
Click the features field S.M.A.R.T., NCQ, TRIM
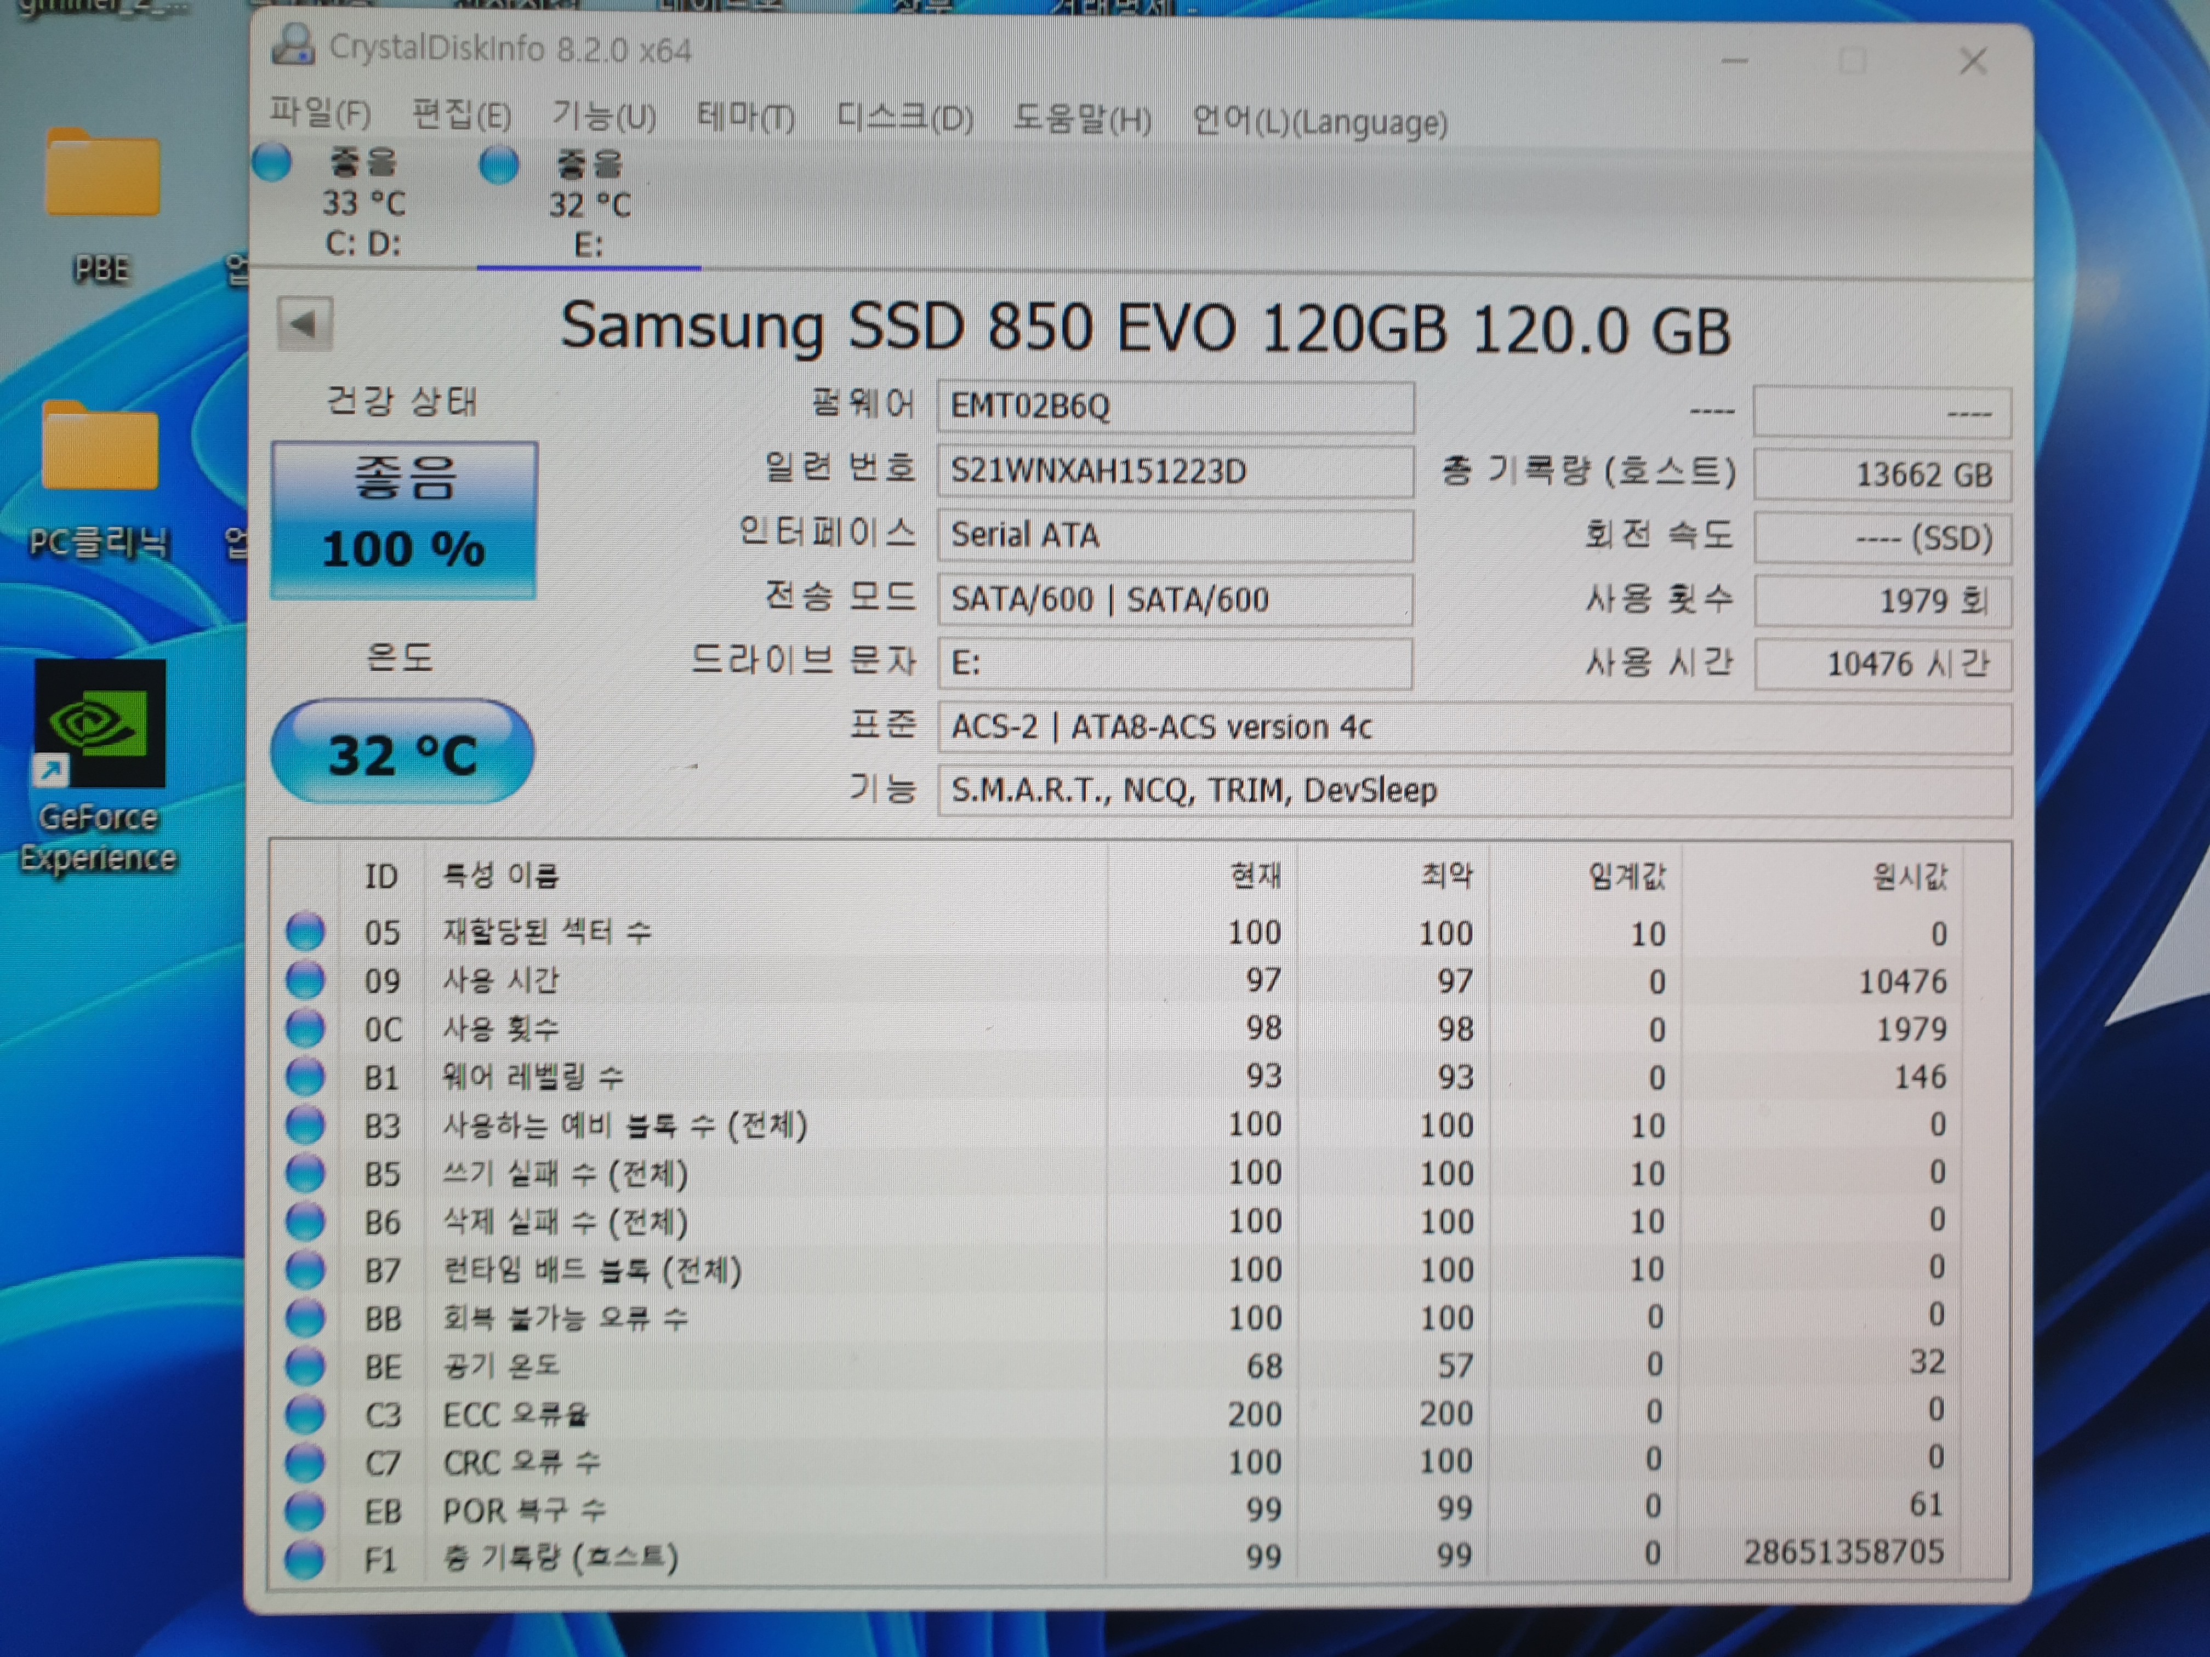click(x=1474, y=791)
